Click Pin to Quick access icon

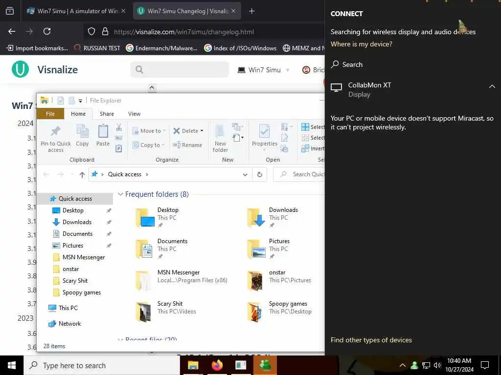pyautogui.click(x=56, y=131)
